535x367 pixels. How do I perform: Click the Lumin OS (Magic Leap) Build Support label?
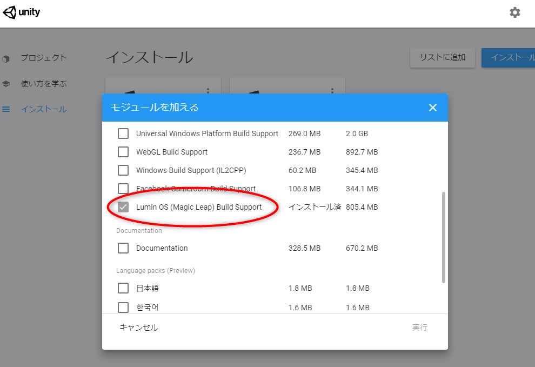199,207
